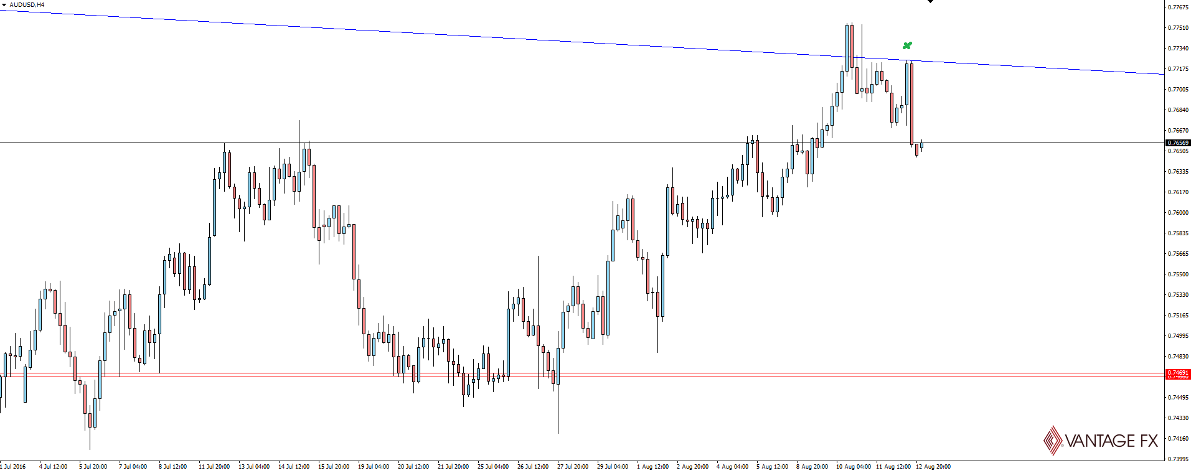
Task: Click the 0.74160 price scale label
Action: (1178, 439)
